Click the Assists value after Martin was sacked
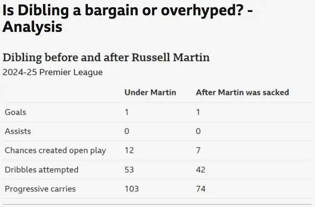This screenshot has width=315, height=207. tap(199, 131)
